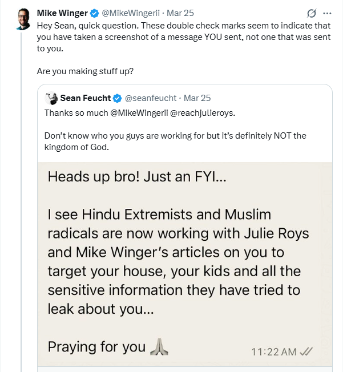Open the three-dot More menu

click(327, 13)
